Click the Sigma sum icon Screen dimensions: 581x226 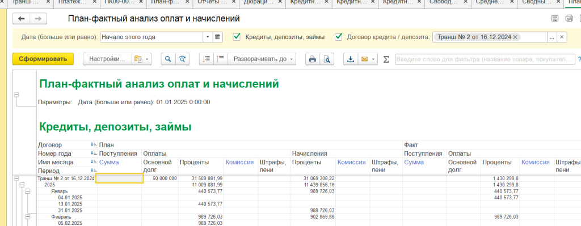[386, 59]
